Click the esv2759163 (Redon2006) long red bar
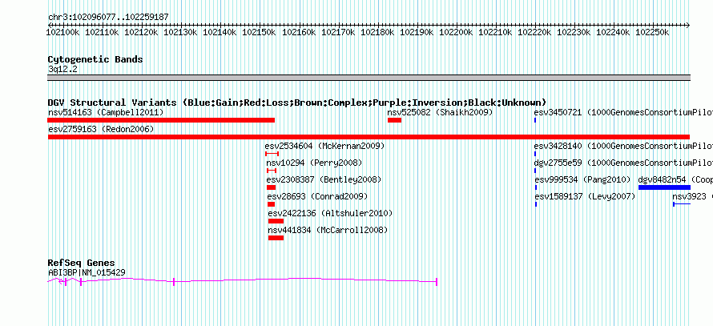Screen dimensions: 713x326 tap(369, 137)
